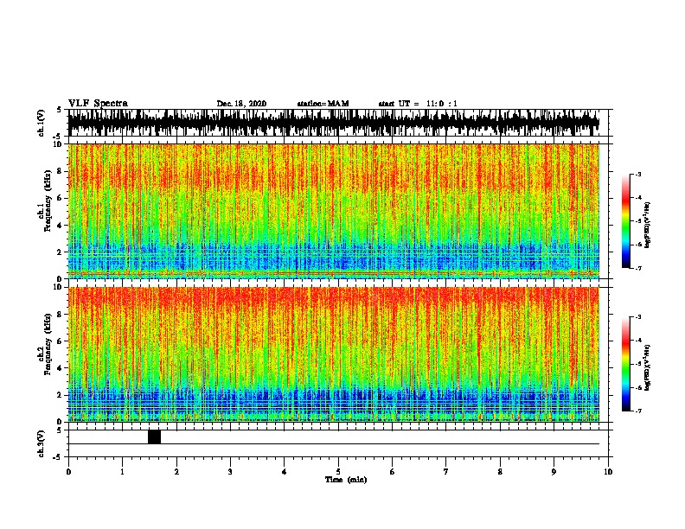Screen dimensions: 685x529
Task: Click the time axis tick label "8"
Action: (500, 472)
